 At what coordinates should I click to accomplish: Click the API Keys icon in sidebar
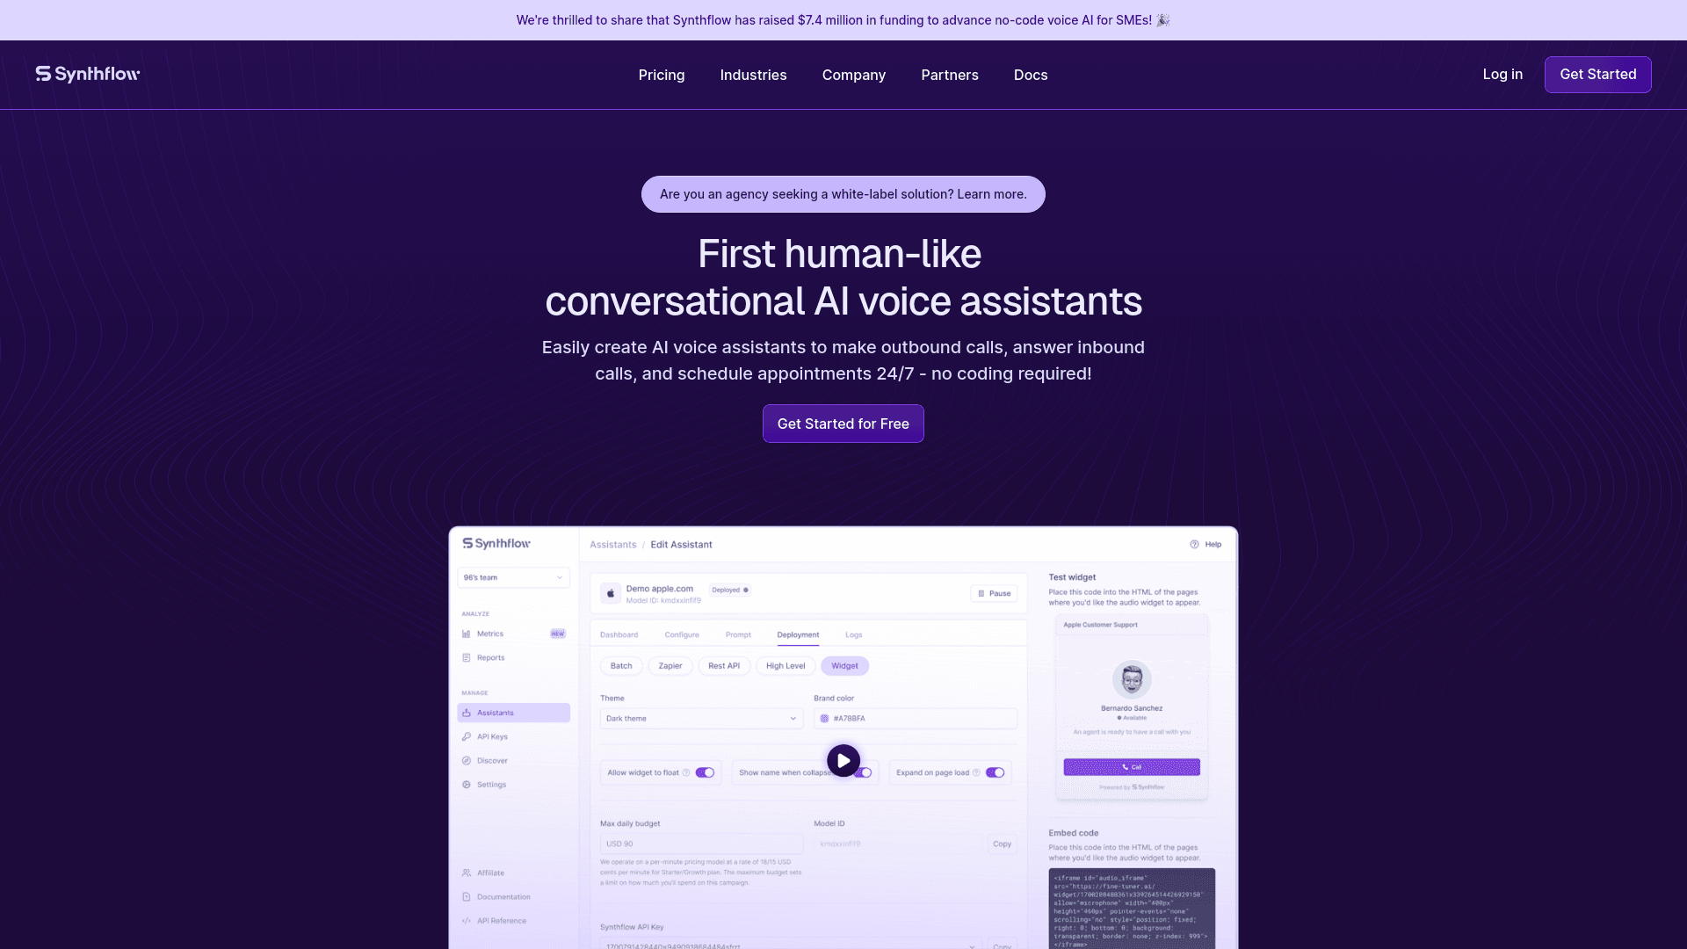[x=466, y=735]
